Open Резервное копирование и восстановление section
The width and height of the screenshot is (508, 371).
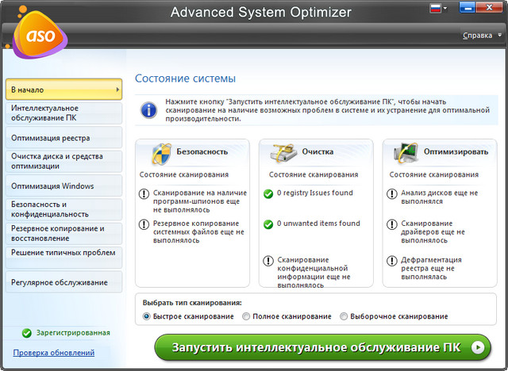pos(62,233)
